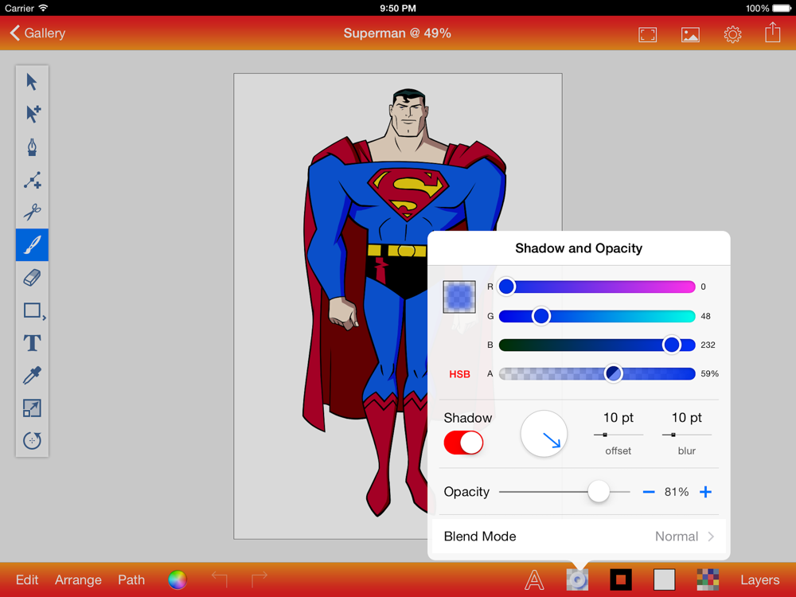Open the color swatches palette icon
Image resolution: width=796 pixels, height=597 pixels.
coord(708,579)
